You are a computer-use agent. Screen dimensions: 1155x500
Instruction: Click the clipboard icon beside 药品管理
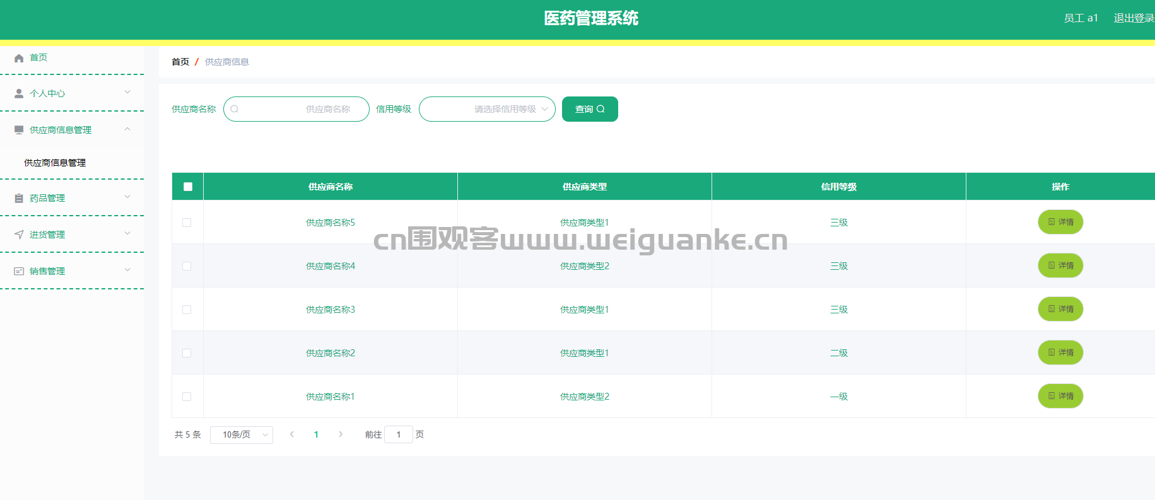pyautogui.click(x=19, y=198)
